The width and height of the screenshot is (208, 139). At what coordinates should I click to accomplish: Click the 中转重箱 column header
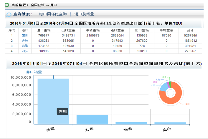coord(93,30)
